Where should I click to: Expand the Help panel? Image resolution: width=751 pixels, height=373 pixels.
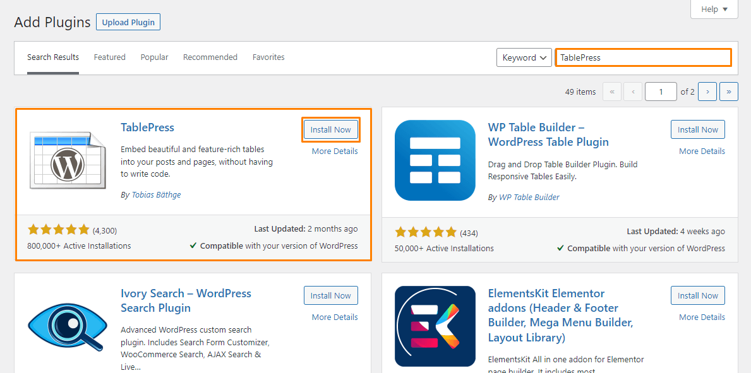point(714,9)
